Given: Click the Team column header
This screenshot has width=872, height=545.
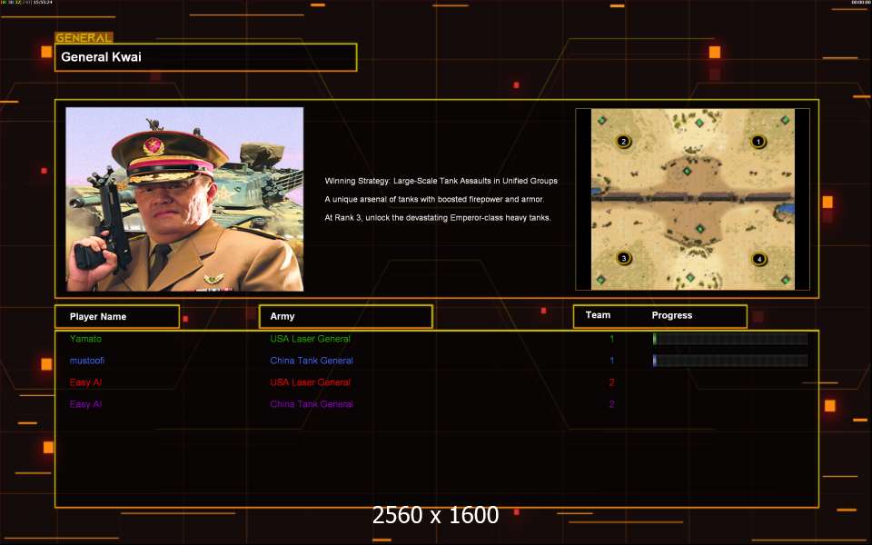Looking at the screenshot, I should coord(598,315).
